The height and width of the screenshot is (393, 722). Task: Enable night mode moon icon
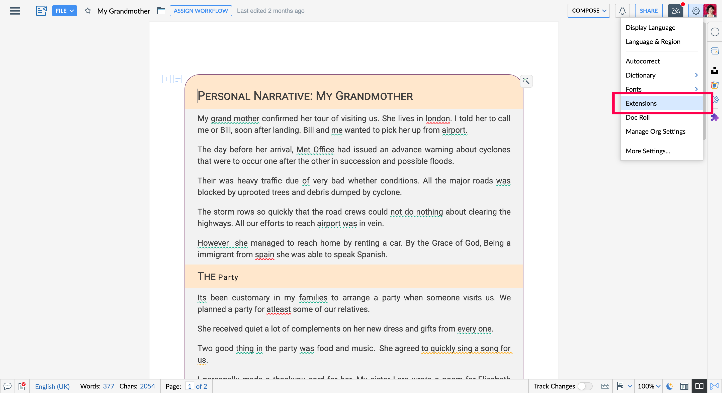coord(670,386)
